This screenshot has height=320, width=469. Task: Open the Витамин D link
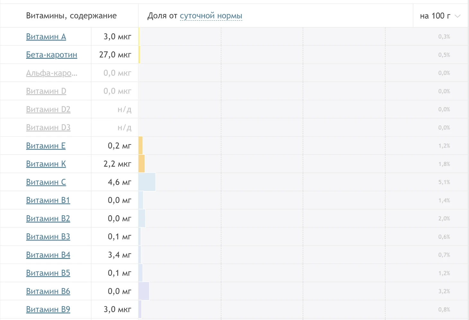pyautogui.click(x=46, y=91)
